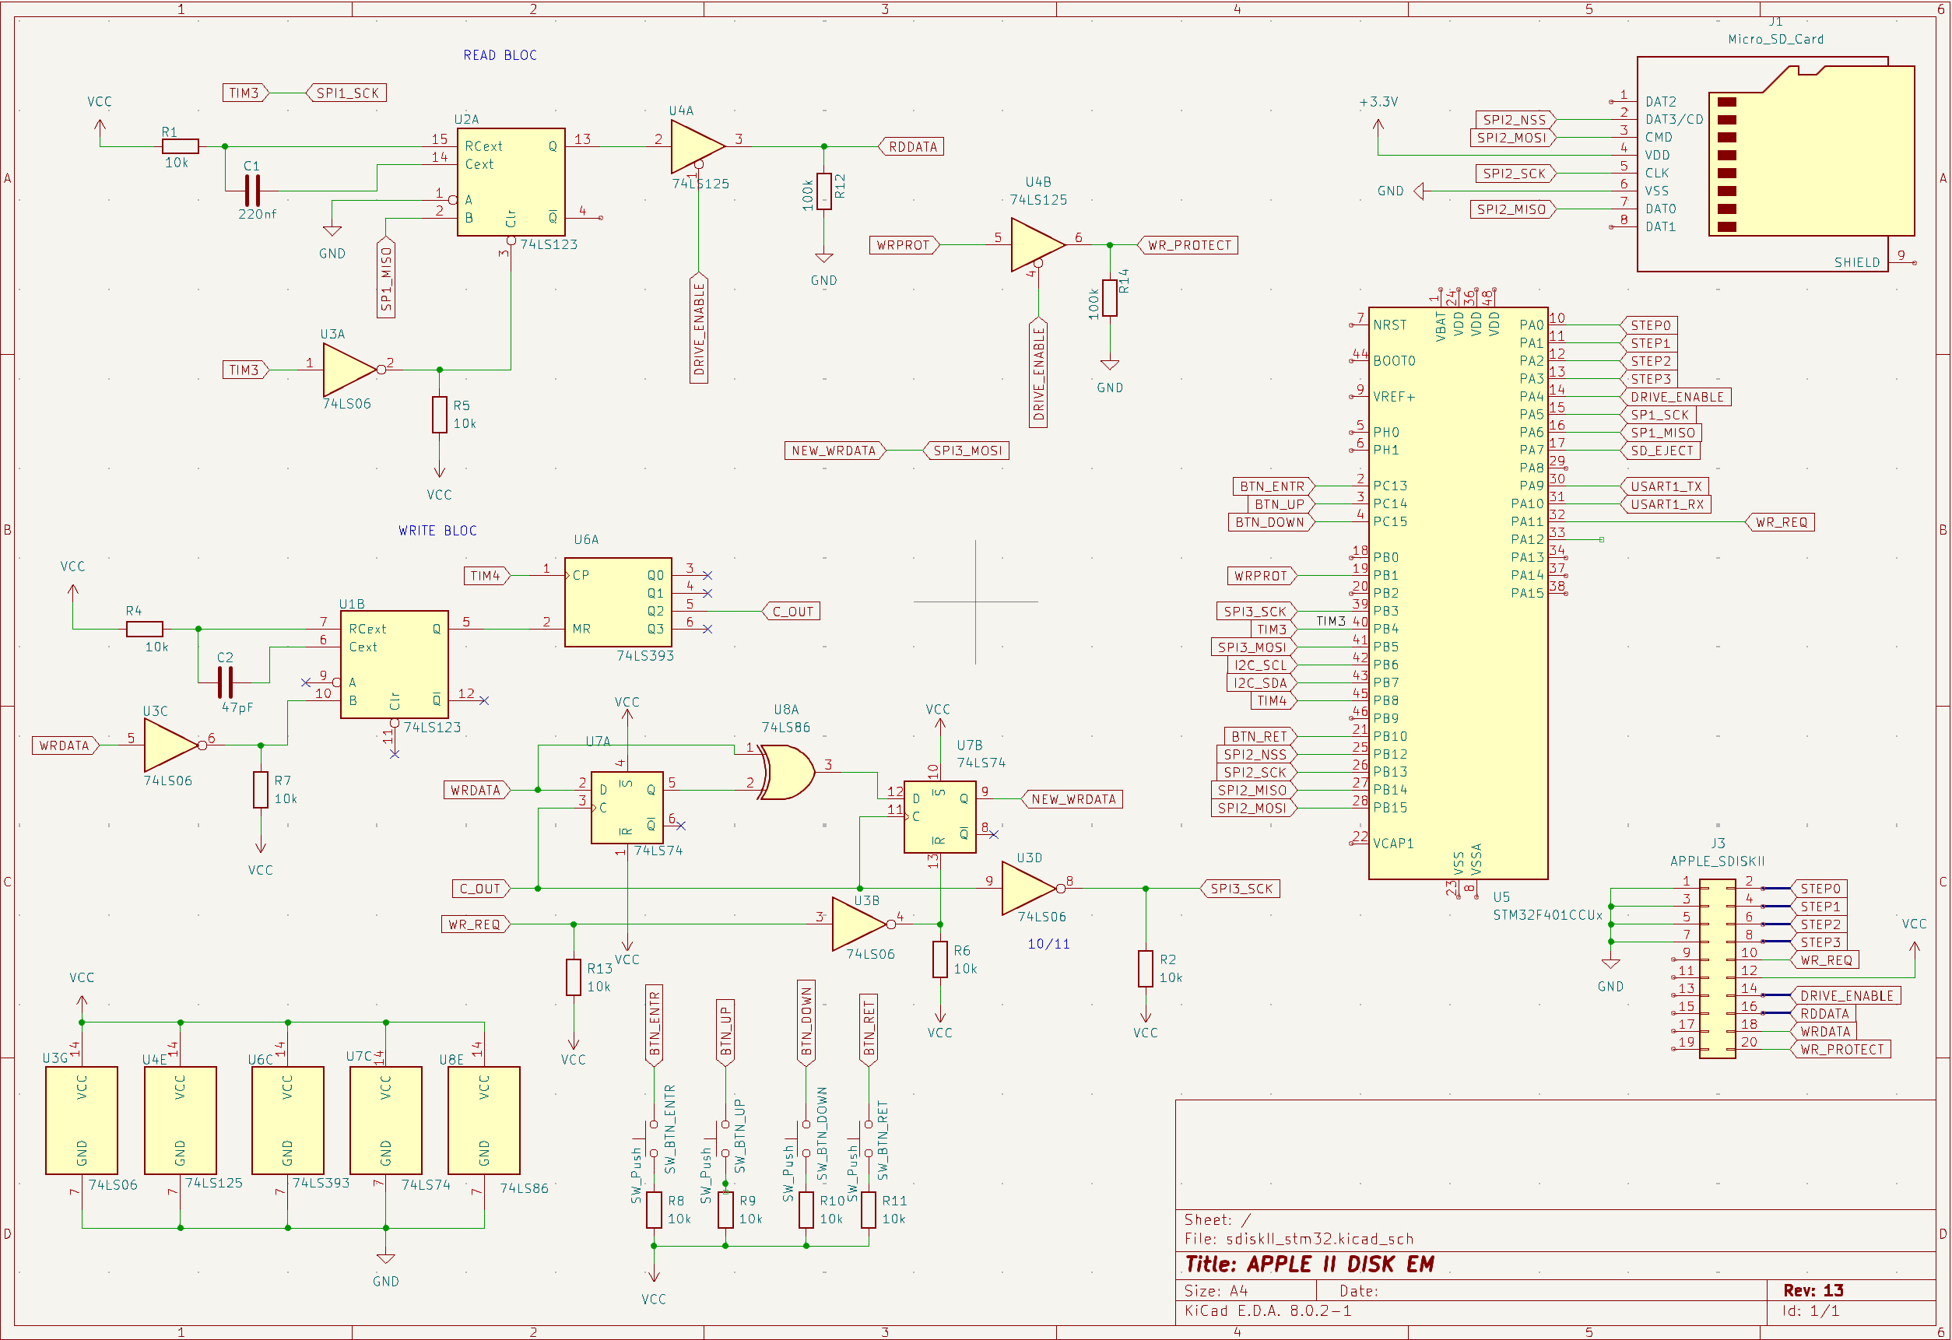
Task: Click the Micro_SD_Card J1 symbol
Action: tap(1775, 163)
